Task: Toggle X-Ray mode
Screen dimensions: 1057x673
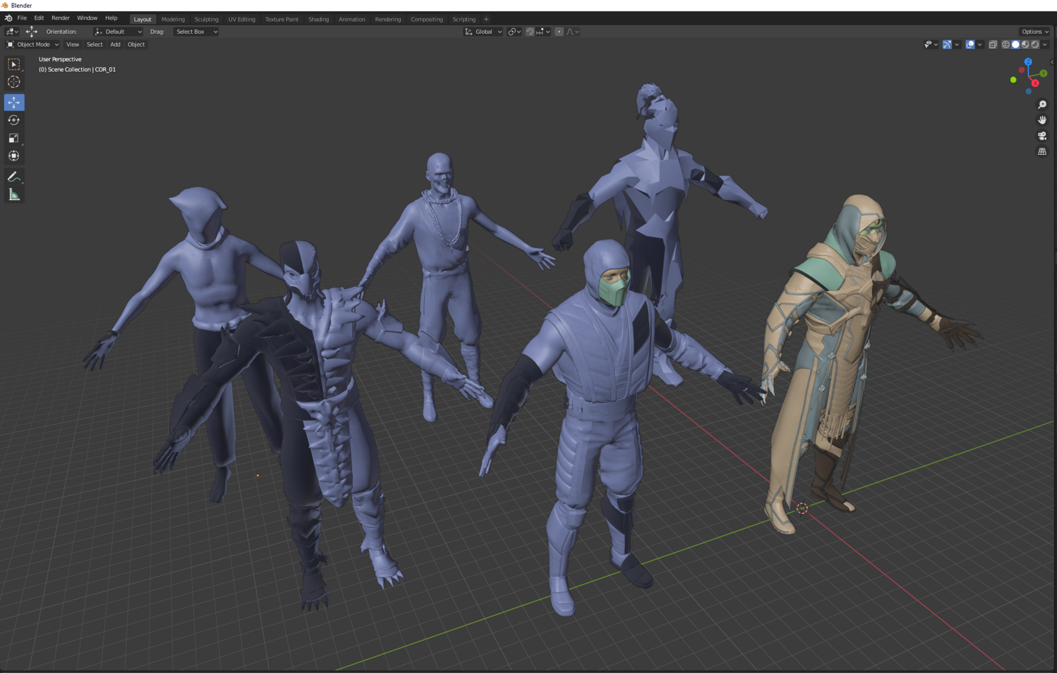Action: pos(993,44)
